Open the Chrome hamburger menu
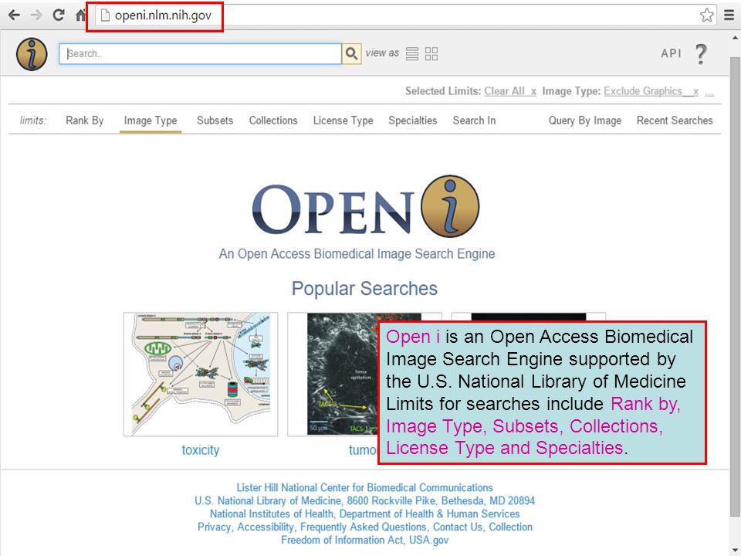The image size is (741, 556). coord(729,15)
